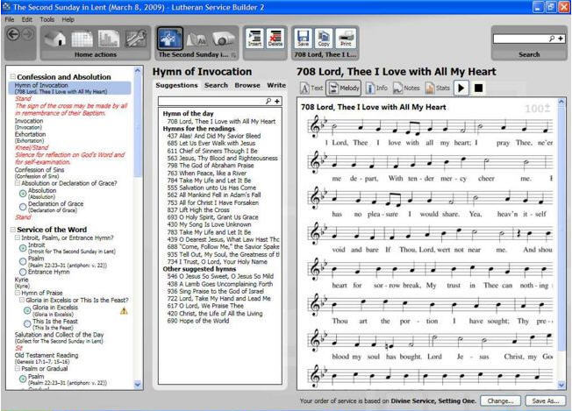Screen dimensions: 572x411
Task: Collapse the Service of the Word section
Action: click(11, 230)
